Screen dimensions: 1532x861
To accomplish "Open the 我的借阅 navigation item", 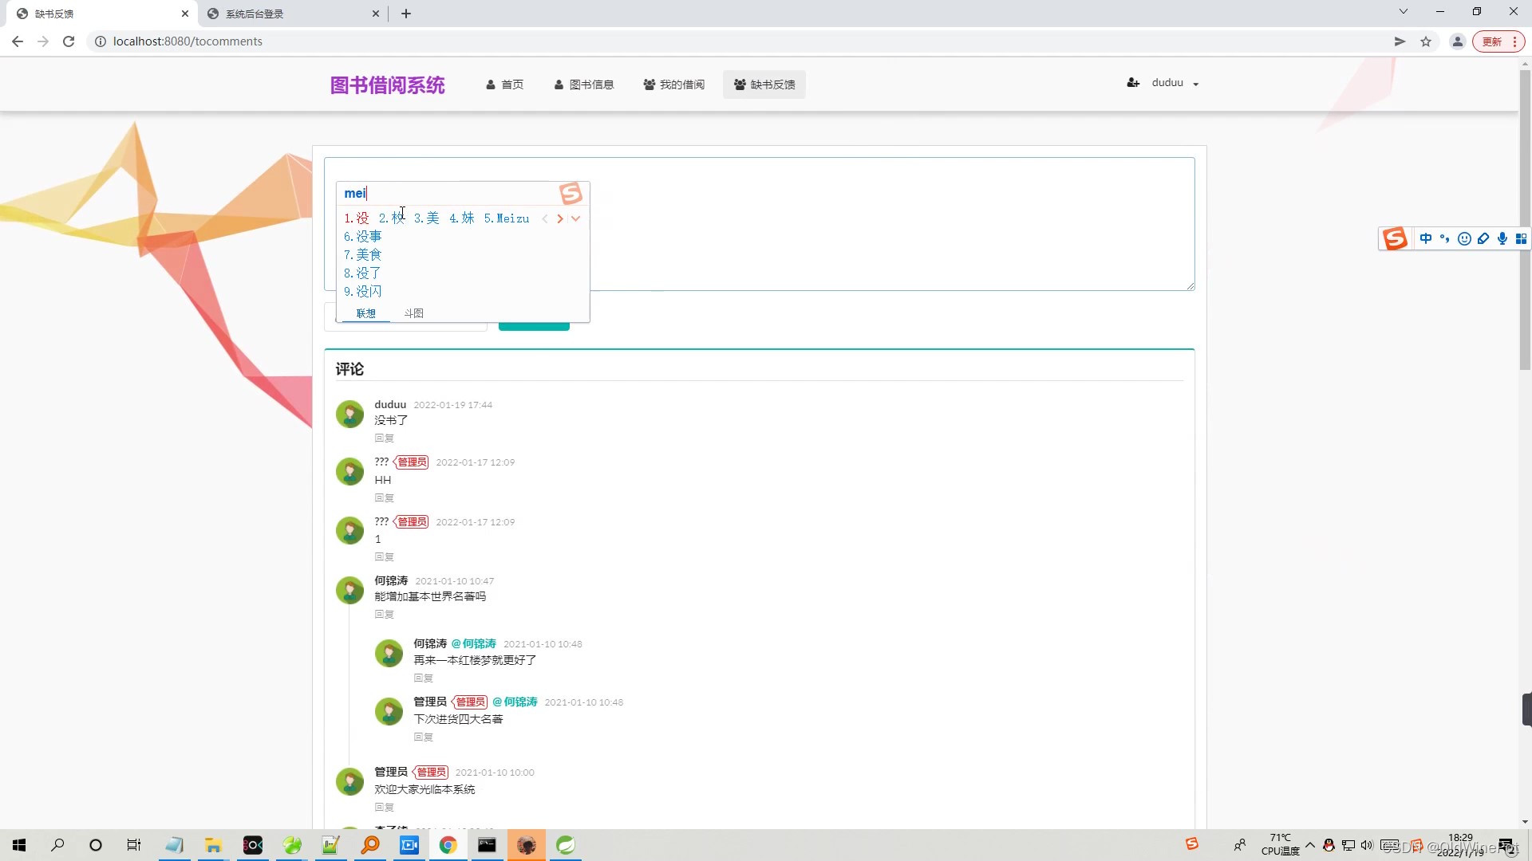I will point(682,84).
